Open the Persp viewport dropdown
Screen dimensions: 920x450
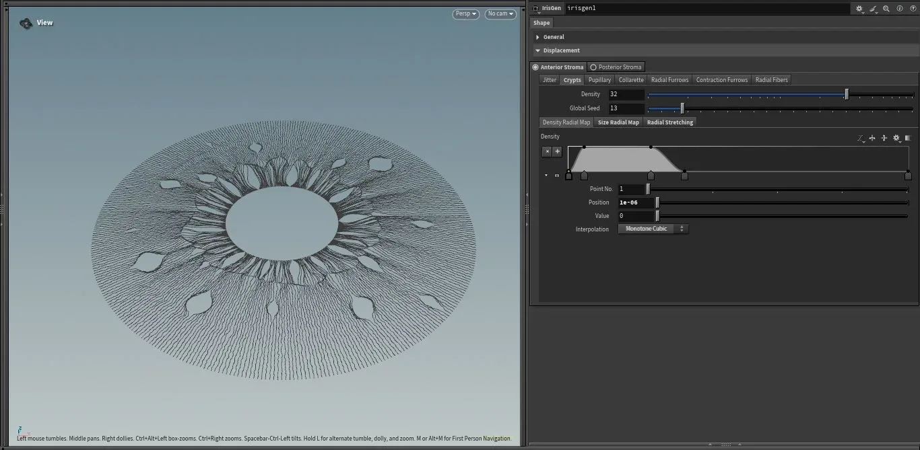tap(465, 13)
